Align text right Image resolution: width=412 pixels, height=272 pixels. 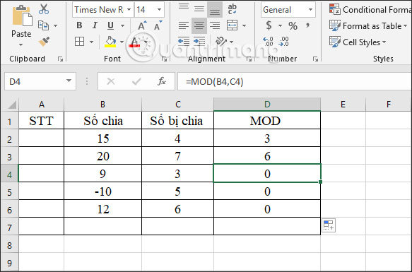pyautogui.click(x=215, y=25)
